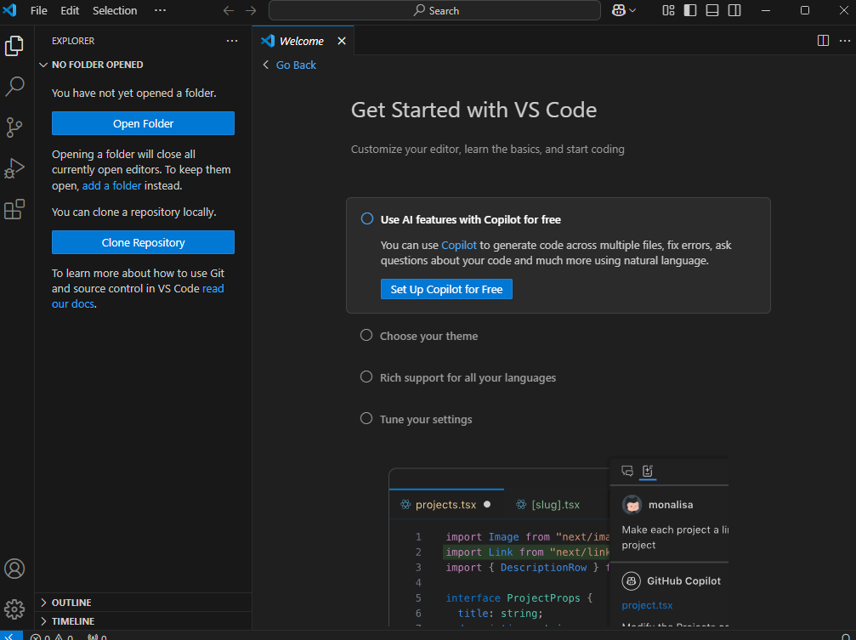
Task: Open the Run and Debug view
Action: [x=14, y=168]
